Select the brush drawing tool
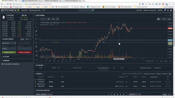 pyautogui.click(x=36, y=31)
